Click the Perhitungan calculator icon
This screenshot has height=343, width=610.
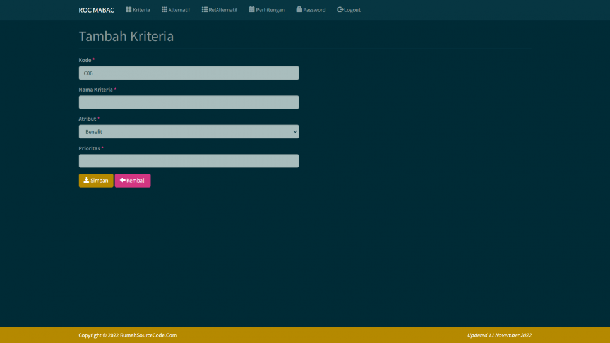(x=252, y=9)
